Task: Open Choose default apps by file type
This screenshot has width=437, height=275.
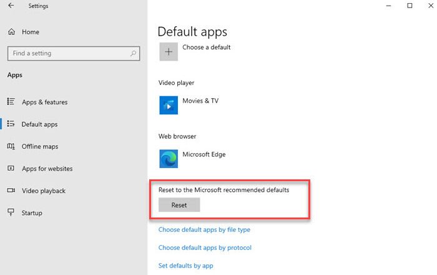Action: [x=204, y=230]
